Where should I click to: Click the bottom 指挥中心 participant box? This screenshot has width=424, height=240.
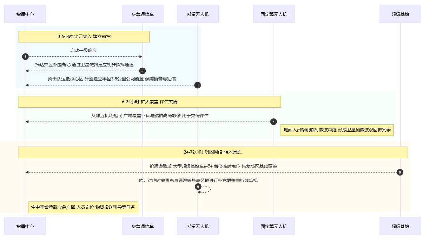(25, 226)
